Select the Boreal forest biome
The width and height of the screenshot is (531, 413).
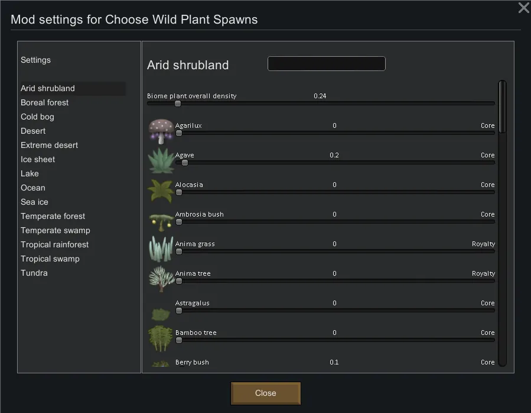tap(45, 102)
